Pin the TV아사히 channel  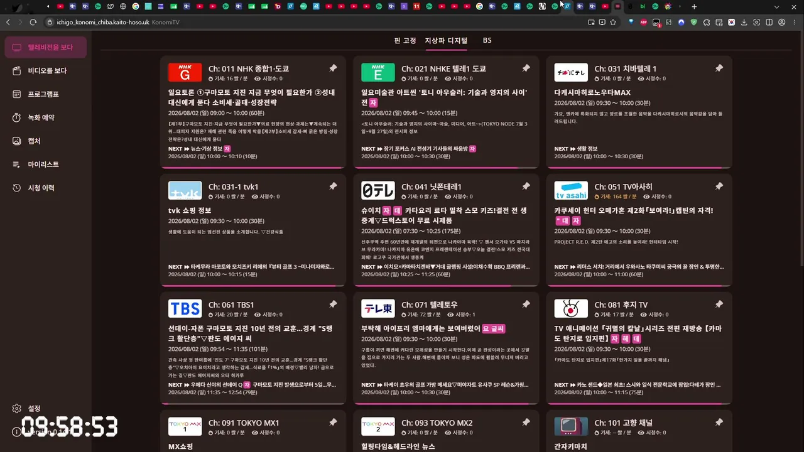tap(719, 186)
